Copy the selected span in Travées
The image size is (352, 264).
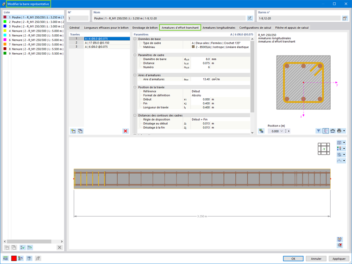point(80,131)
